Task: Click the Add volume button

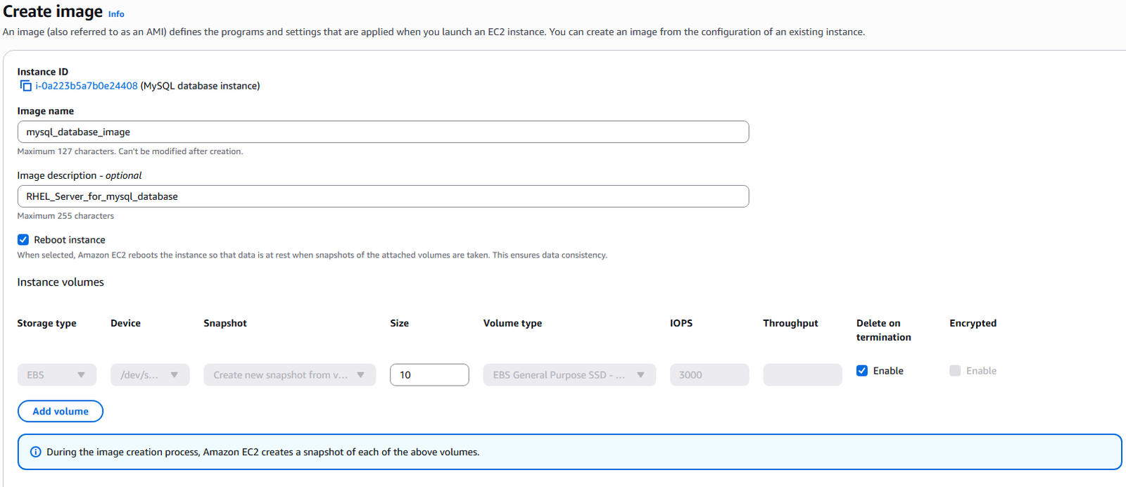Action: click(61, 411)
